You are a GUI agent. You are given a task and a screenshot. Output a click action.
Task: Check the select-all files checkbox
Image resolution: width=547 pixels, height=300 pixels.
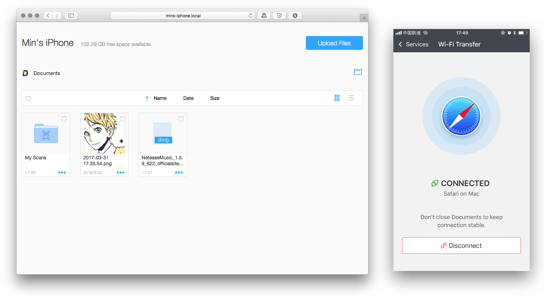28,99
